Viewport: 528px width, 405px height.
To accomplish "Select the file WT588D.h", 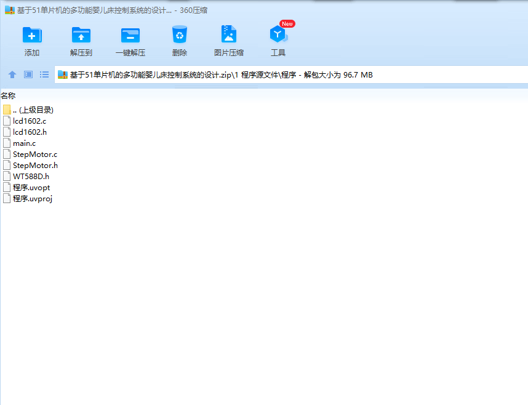I will point(26,176).
